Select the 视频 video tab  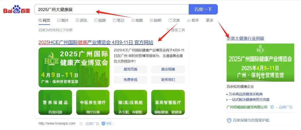point(100,21)
